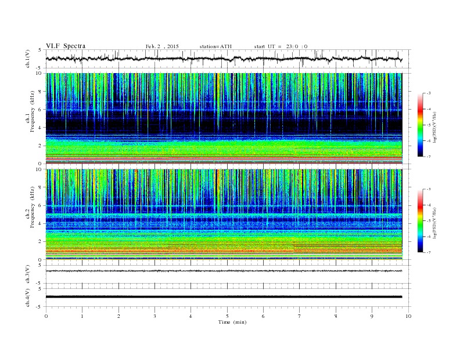Viewport: 460px width, 355px height.
Task: Click the "8" kHz tick on ch.2 spectrogram axis
Action: tap(40, 187)
